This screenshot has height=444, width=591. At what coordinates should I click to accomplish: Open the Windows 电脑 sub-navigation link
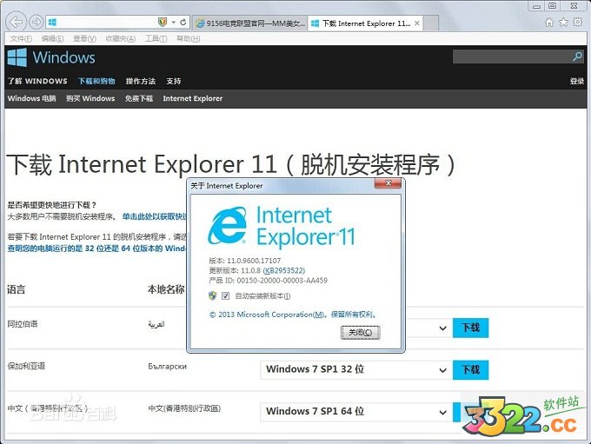[31, 98]
